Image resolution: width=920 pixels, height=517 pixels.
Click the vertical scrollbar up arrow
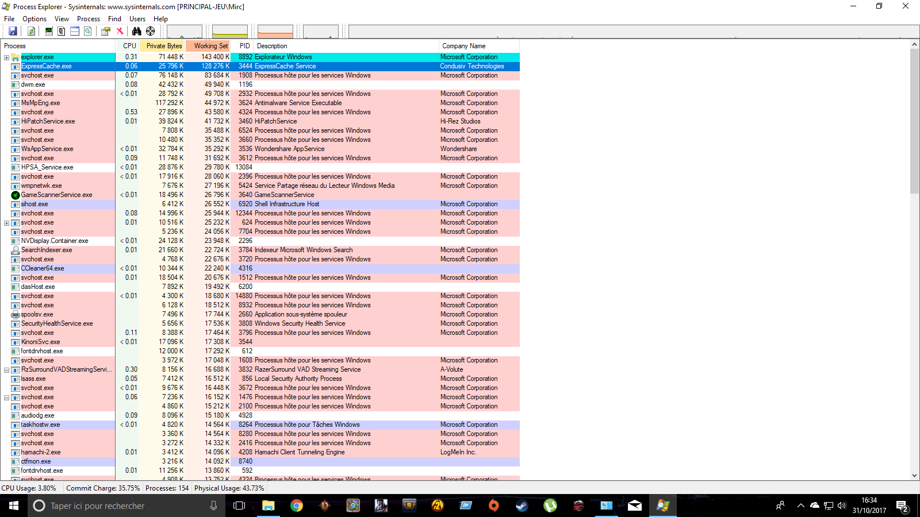pyautogui.click(x=915, y=44)
